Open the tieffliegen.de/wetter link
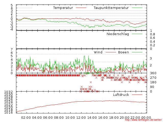This screenshot has width=163, height=122. 143,120
